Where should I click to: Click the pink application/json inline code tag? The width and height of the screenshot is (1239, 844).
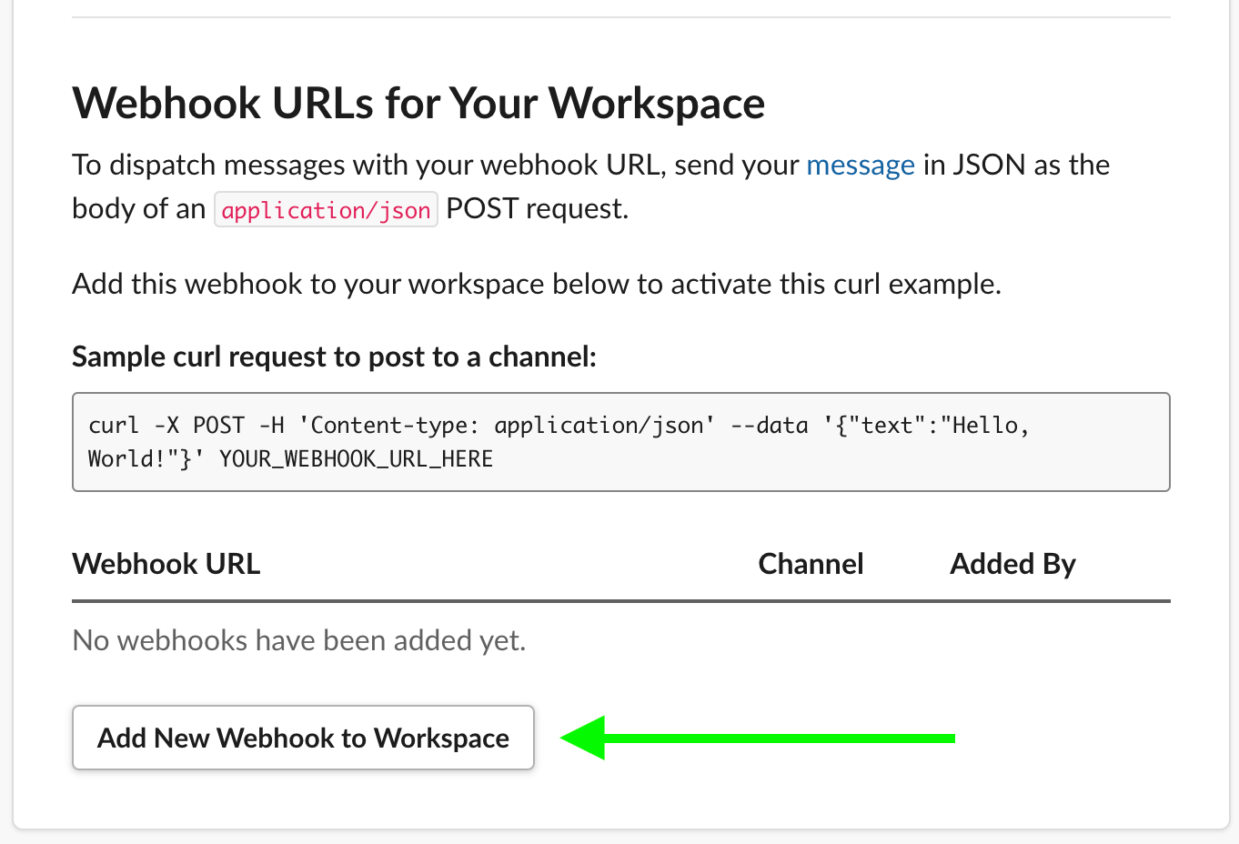pos(326,210)
